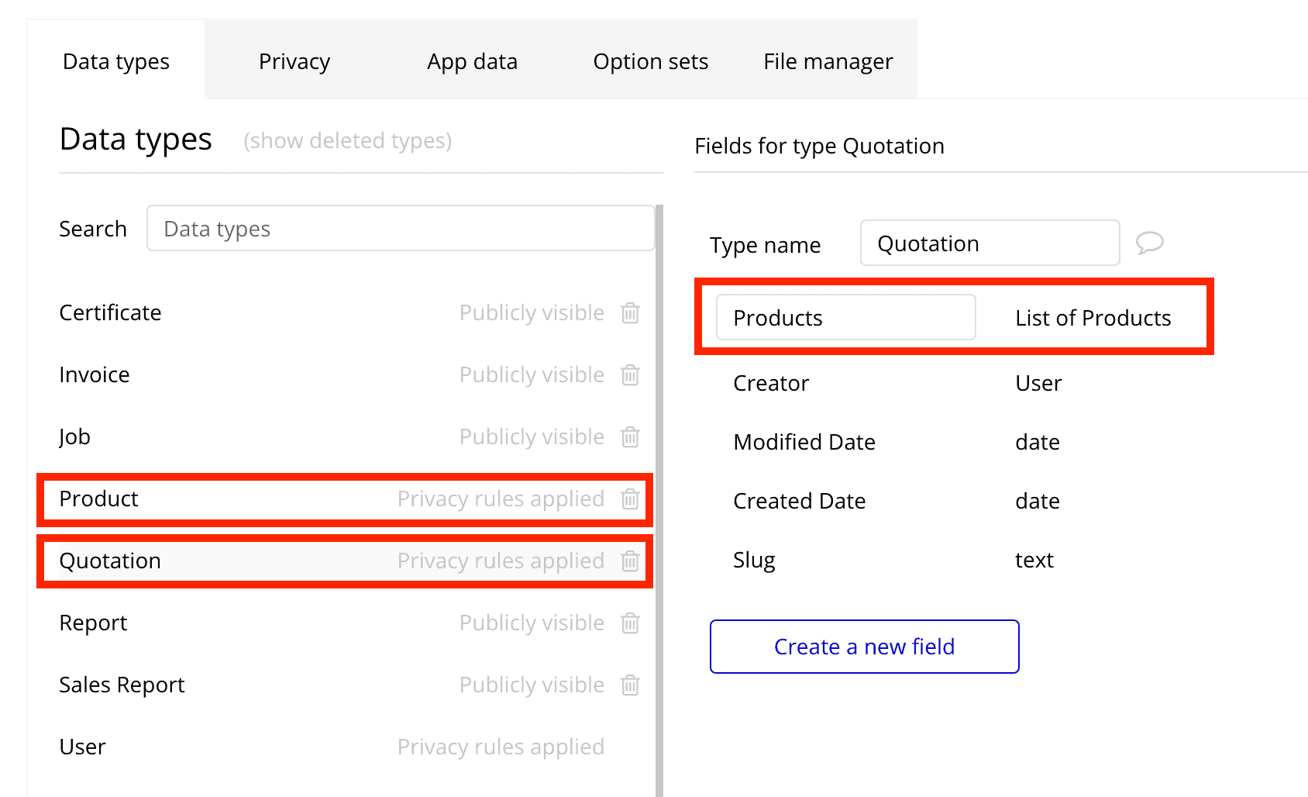The width and height of the screenshot is (1308, 797).
Task: Click the Products field name box
Action: [x=845, y=318]
